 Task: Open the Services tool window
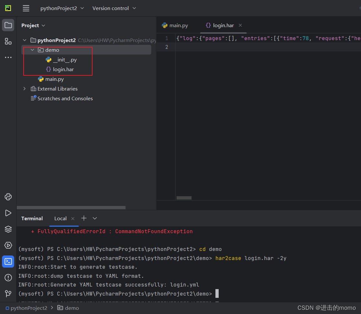tap(8, 245)
